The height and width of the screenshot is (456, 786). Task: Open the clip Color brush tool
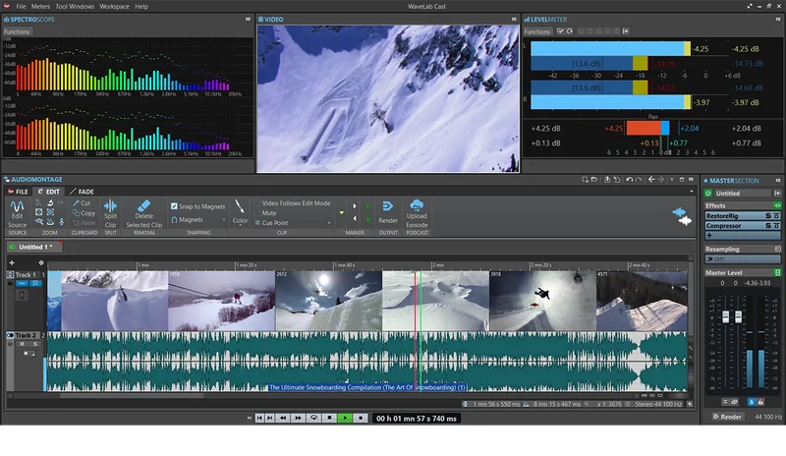click(240, 206)
